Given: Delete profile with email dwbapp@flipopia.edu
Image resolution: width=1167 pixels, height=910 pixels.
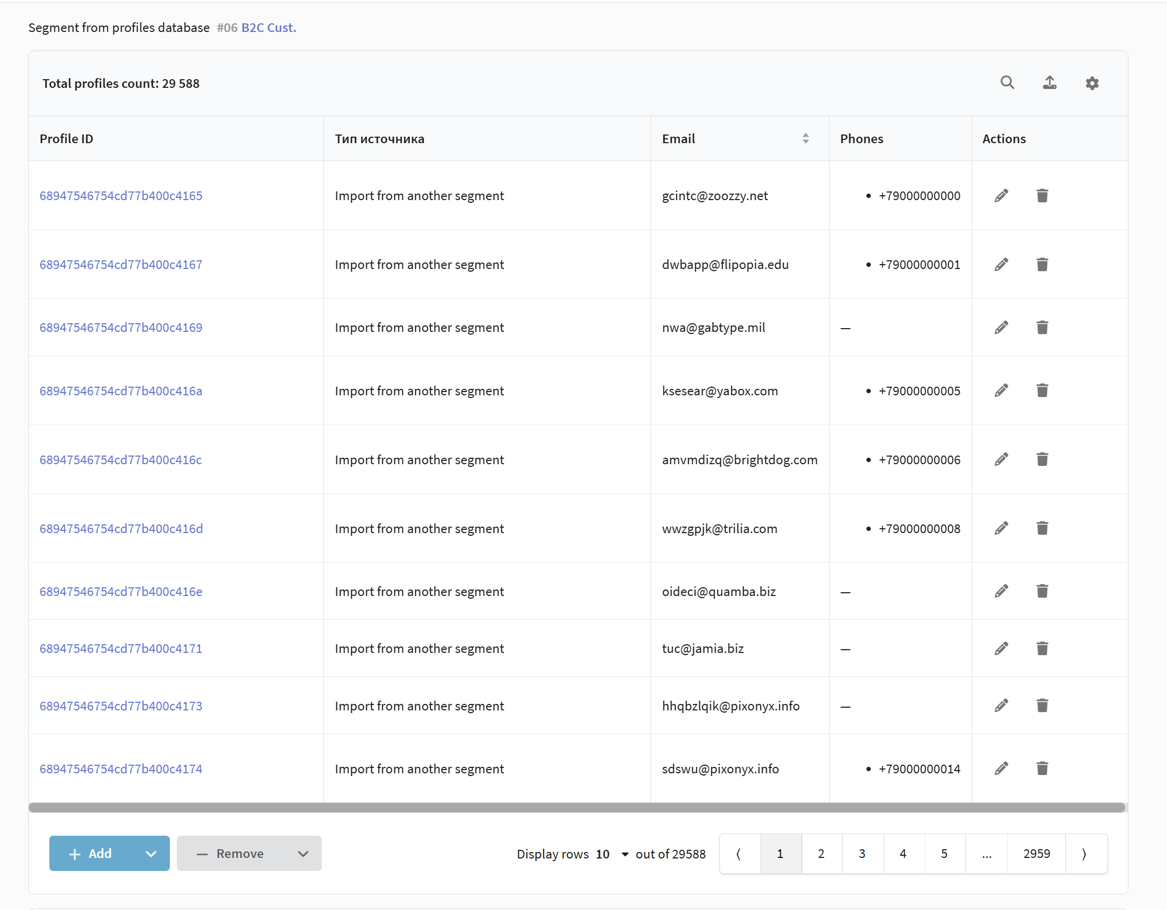Looking at the screenshot, I should (1042, 265).
